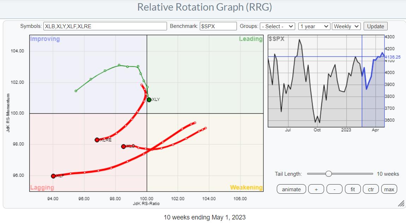
Task: Select the XLB red data point
Action: pyautogui.click(x=124, y=146)
